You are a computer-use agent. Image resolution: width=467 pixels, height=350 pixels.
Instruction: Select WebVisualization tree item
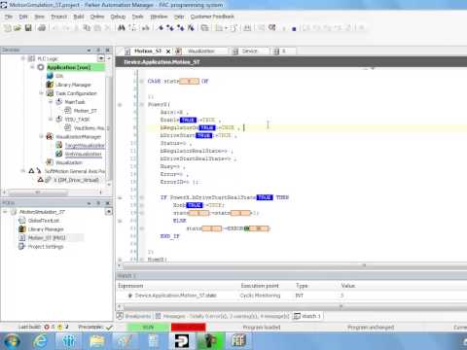[83, 154]
